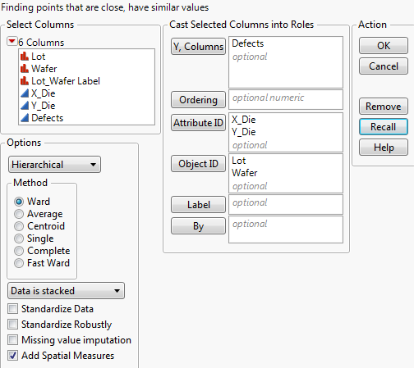
Task: Click the Attribute ID role button
Action: (198, 123)
